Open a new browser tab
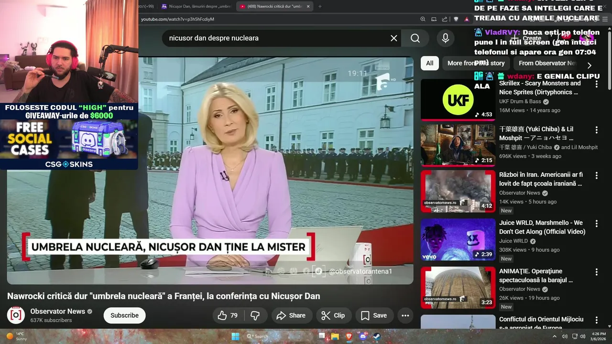Screen dimensions: 612x344 pos(320,6)
